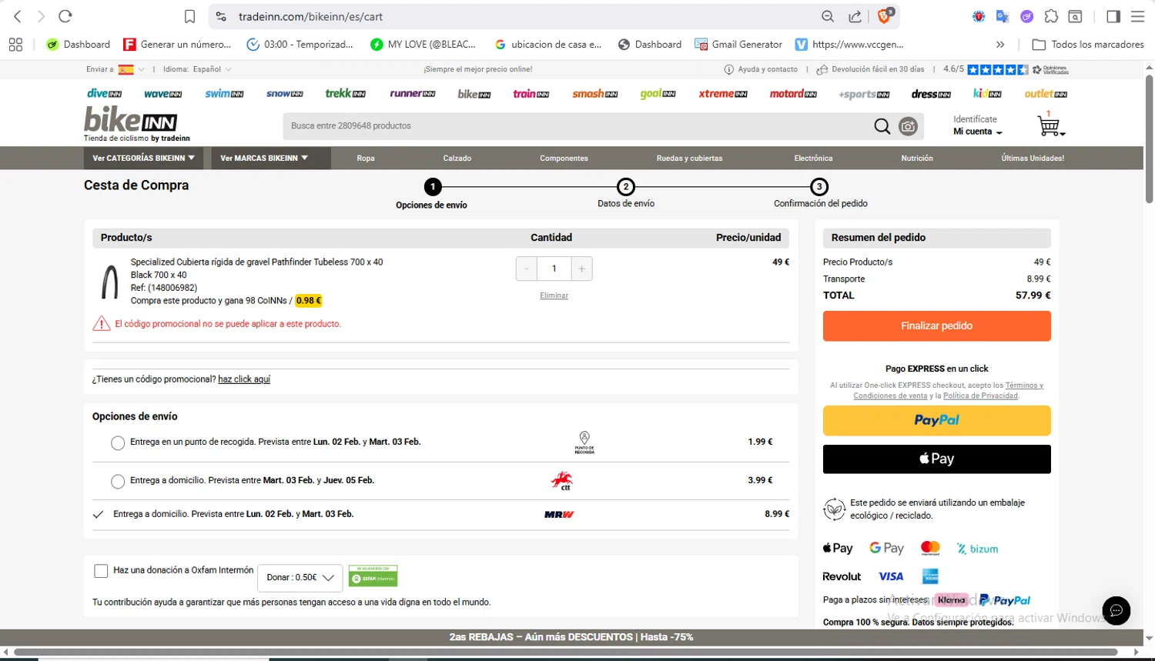Click the smashinn store logo
The image size is (1155, 661).
595,94
